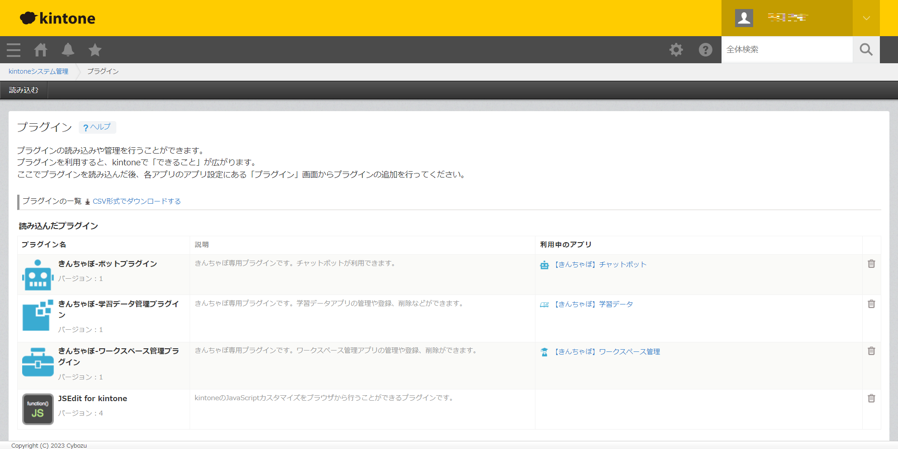Open the 【きんちゃぼ】学習データ app link
Screen dimensions: 898x449
[x=593, y=304]
